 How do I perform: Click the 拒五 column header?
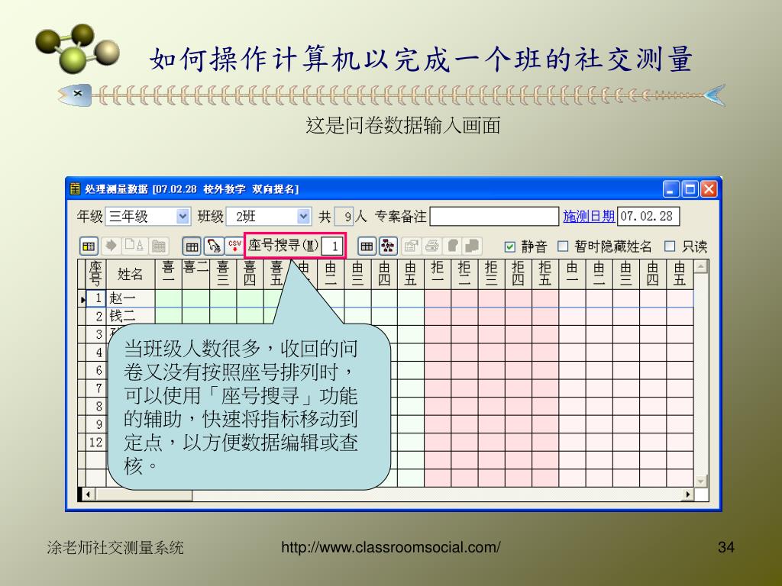pos(545,274)
